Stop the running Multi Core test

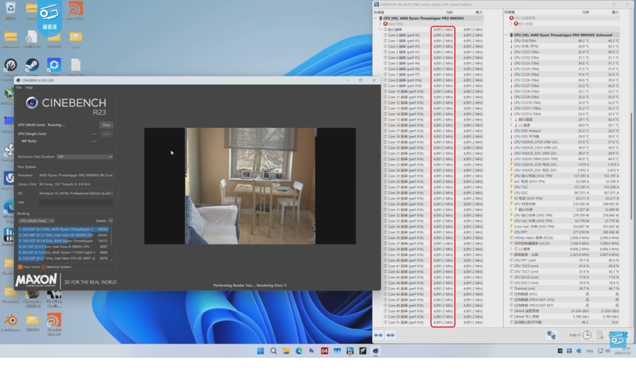point(106,125)
